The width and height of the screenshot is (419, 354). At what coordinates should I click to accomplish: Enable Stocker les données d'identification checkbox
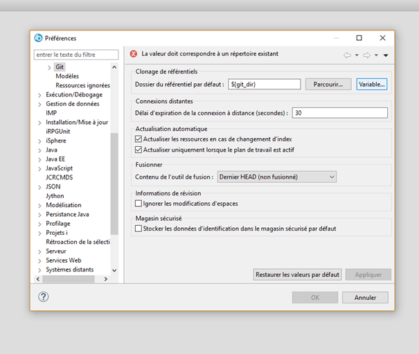pyautogui.click(x=138, y=229)
